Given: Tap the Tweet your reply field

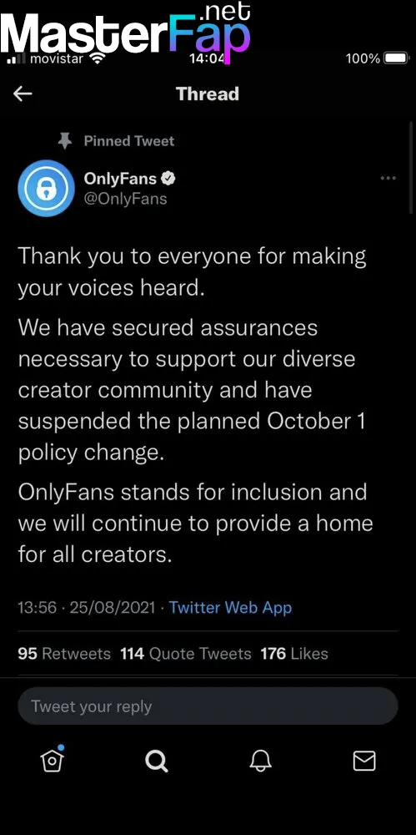Looking at the screenshot, I should (x=208, y=706).
